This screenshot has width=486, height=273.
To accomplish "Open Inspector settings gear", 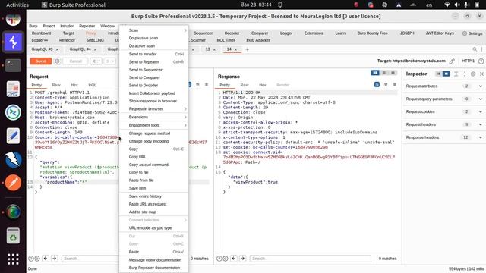I will (473, 74).
